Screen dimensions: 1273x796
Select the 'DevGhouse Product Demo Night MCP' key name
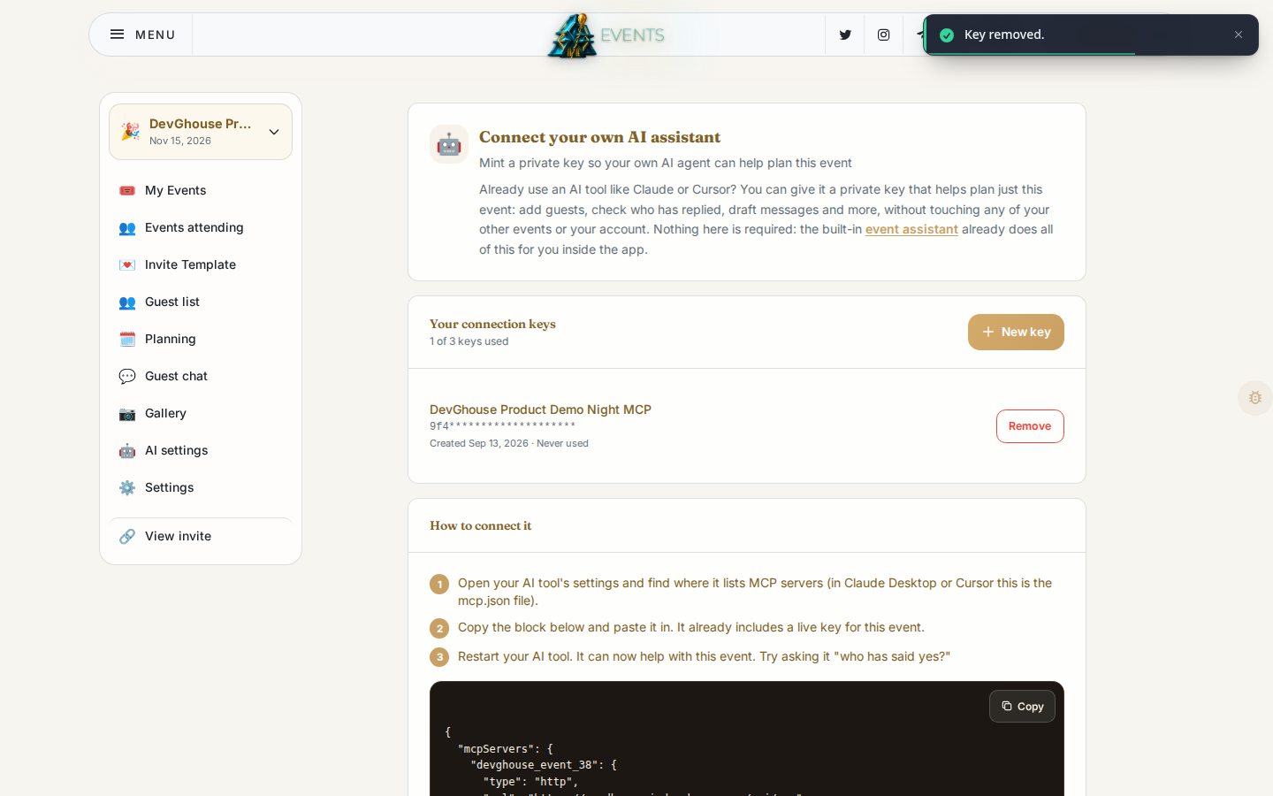(x=540, y=409)
